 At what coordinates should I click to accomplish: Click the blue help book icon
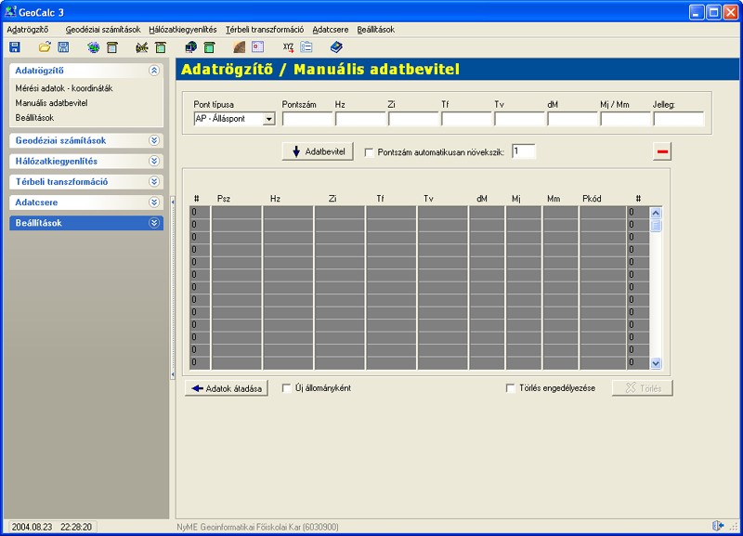[x=336, y=47]
